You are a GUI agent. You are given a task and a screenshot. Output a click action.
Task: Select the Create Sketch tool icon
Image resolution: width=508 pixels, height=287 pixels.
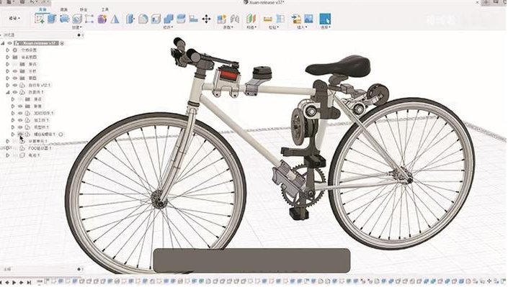tap(40, 19)
